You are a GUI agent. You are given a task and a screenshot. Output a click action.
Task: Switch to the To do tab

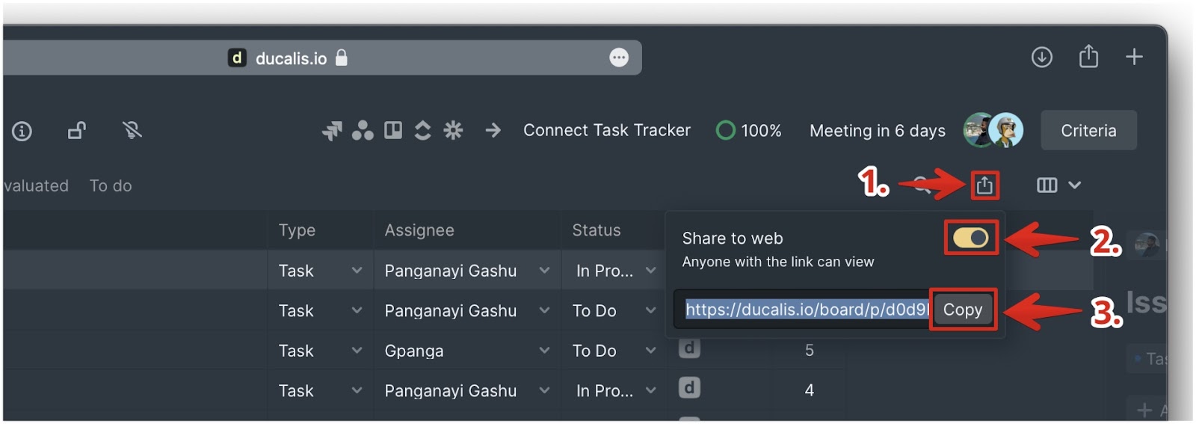coord(111,185)
